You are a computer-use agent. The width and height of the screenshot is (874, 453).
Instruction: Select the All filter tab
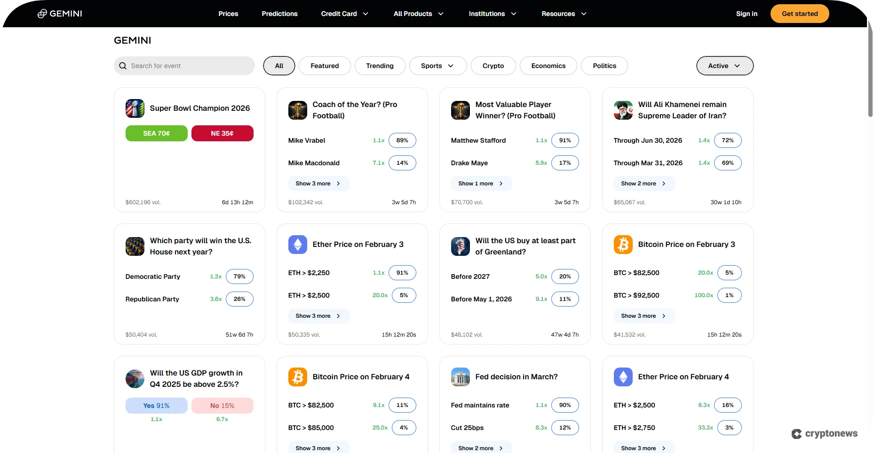pyautogui.click(x=279, y=66)
